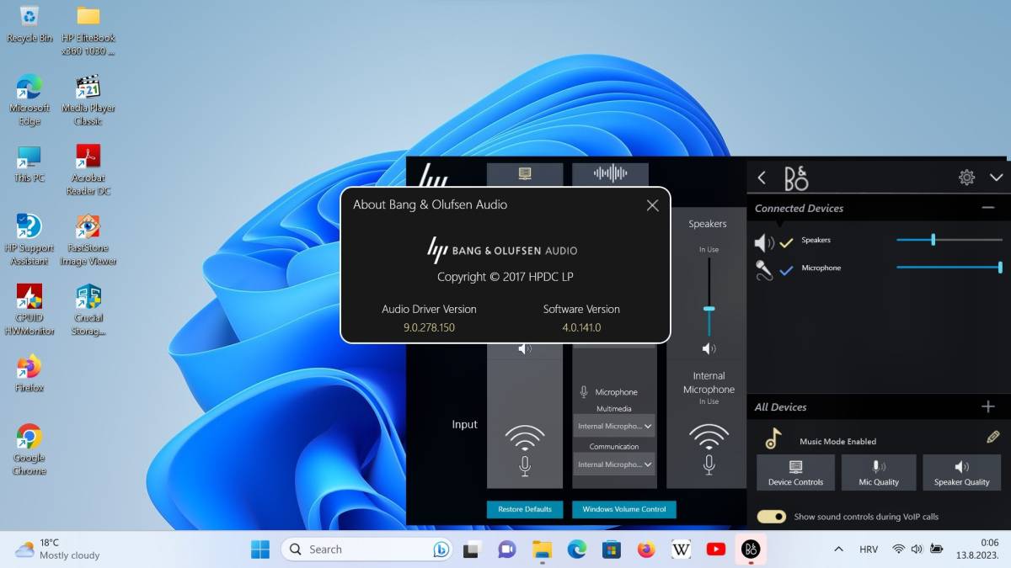Toggle the Speakers checkmark in Connected Devices
Image resolution: width=1011 pixels, height=568 pixels.
coord(786,243)
